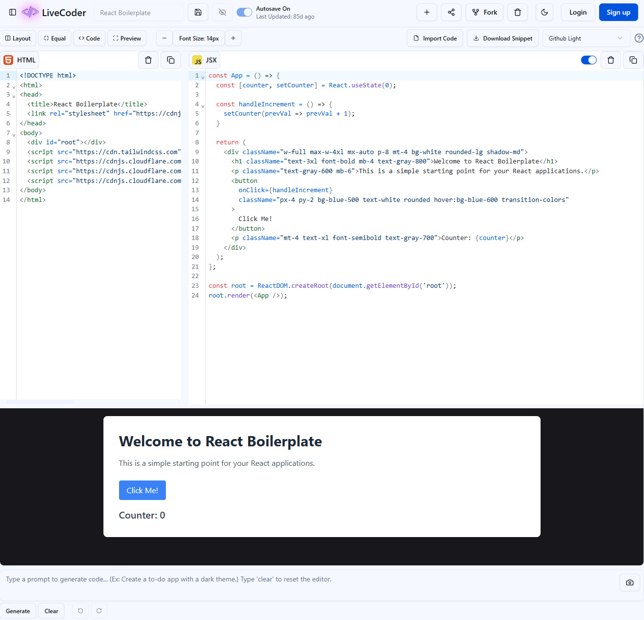Image resolution: width=644 pixels, height=620 pixels.
Task: Focus the prompt input to generate code
Action: [x=310, y=584]
